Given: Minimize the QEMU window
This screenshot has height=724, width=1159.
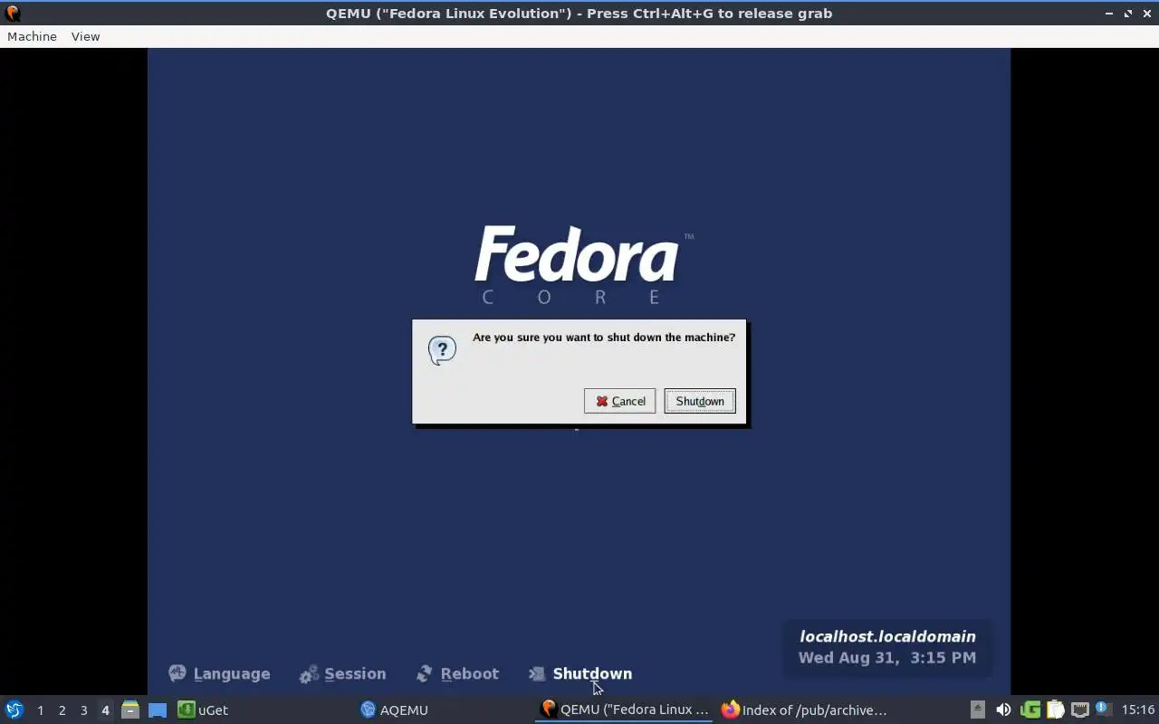Looking at the screenshot, I should click(1109, 14).
